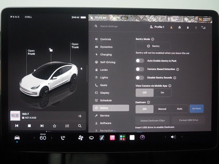Select the Safety menu item

(x=111, y=108)
